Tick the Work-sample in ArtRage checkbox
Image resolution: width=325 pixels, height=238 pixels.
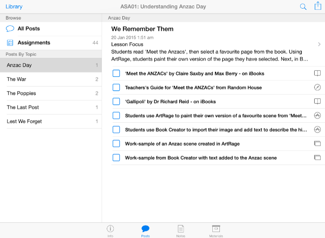(x=116, y=143)
